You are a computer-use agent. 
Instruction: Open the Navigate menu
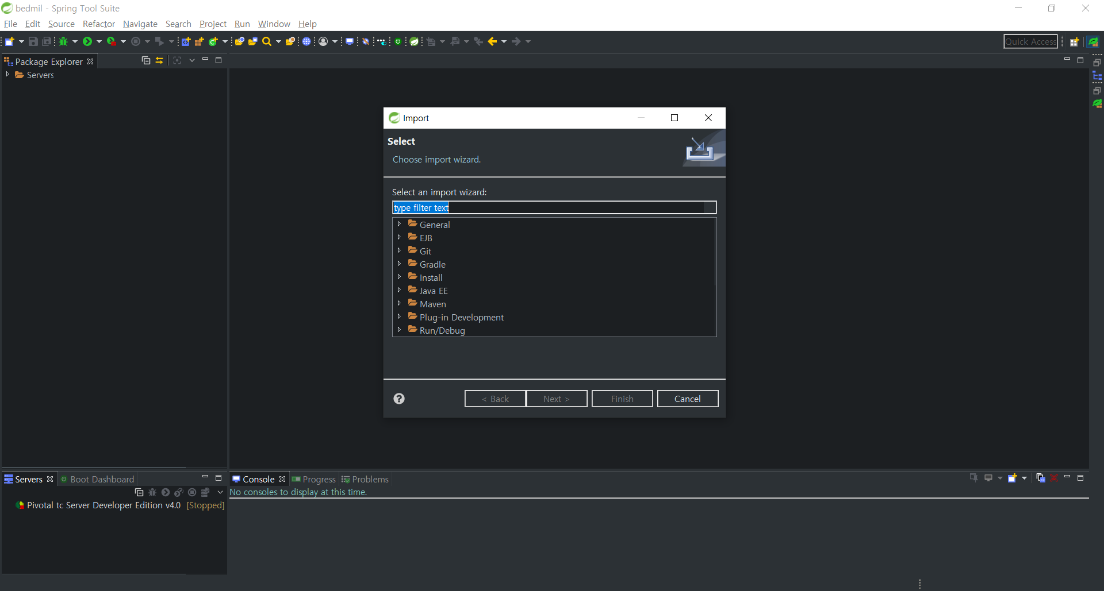(x=140, y=24)
